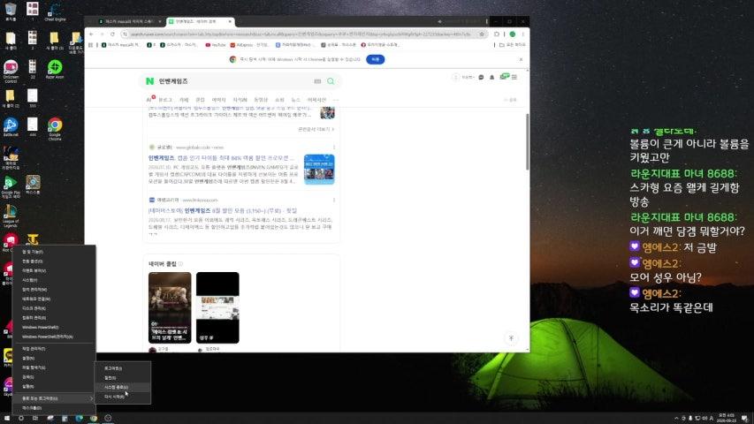Open the Naver AI search tab
This screenshot has width=754, height=424.
pos(149,100)
